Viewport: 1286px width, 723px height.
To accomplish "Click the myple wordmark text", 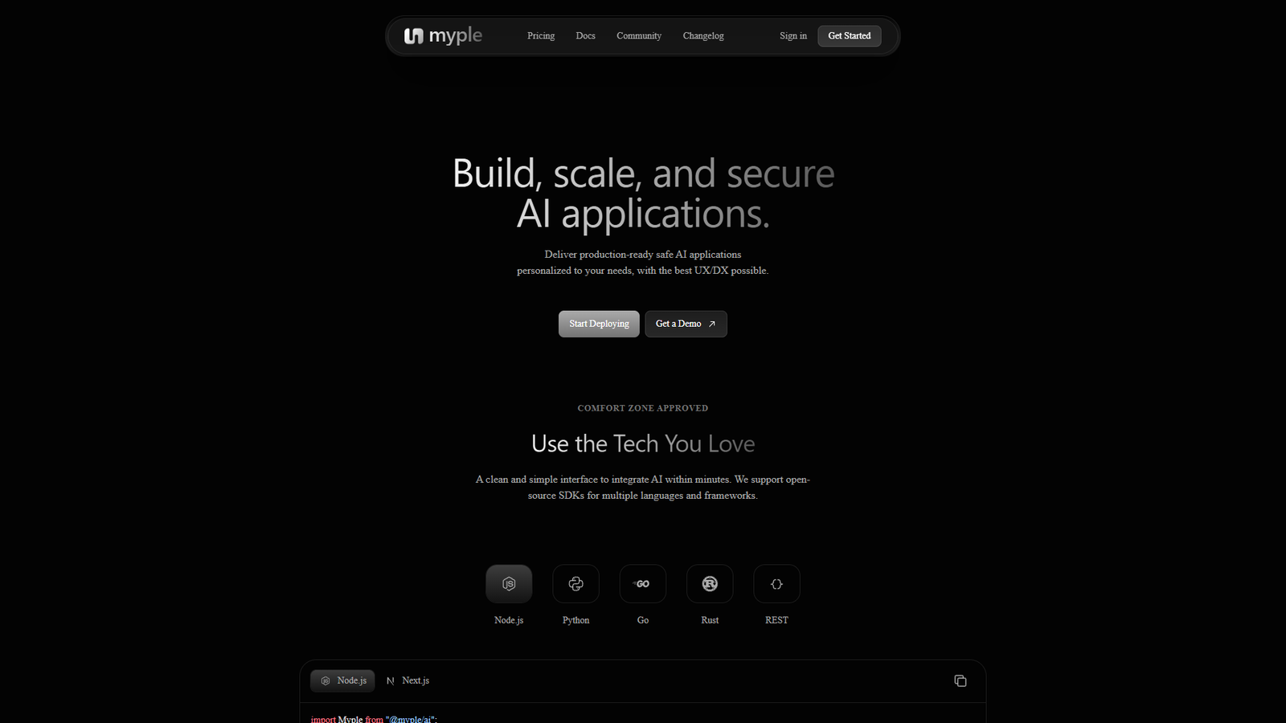I will (x=455, y=36).
